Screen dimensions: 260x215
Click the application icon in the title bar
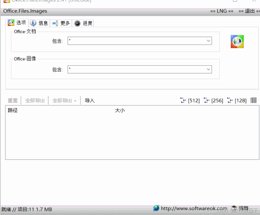[7, 1]
